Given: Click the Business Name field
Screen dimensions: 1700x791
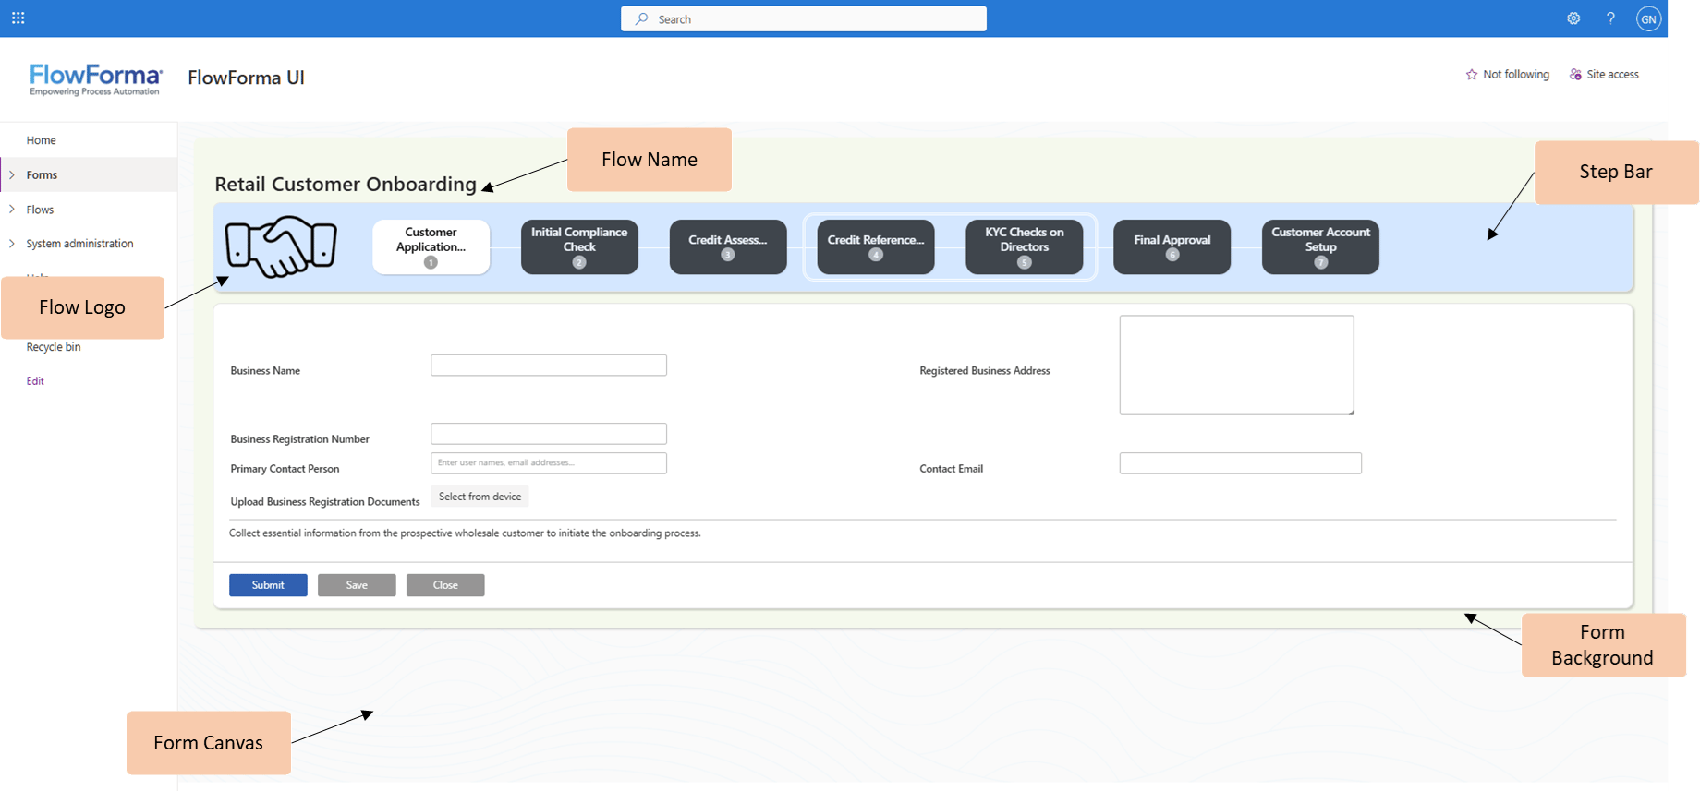Looking at the screenshot, I should tap(549, 366).
